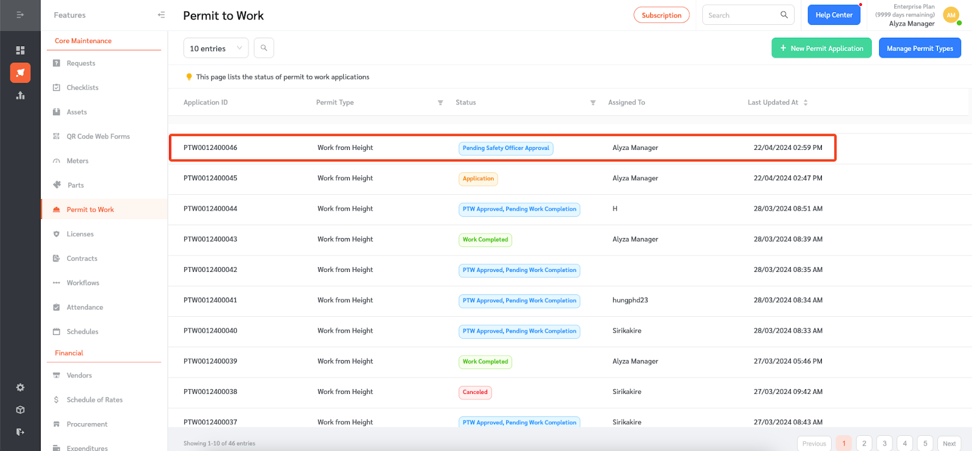Click the search magnifier in top bar
Image resolution: width=972 pixels, height=451 pixels.
tap(784, 15)
